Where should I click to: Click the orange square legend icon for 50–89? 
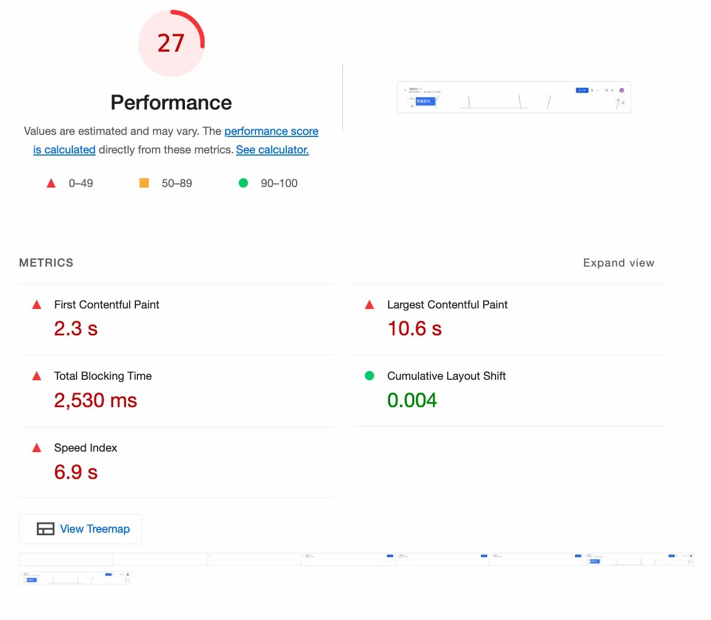(x=144, y=183)
